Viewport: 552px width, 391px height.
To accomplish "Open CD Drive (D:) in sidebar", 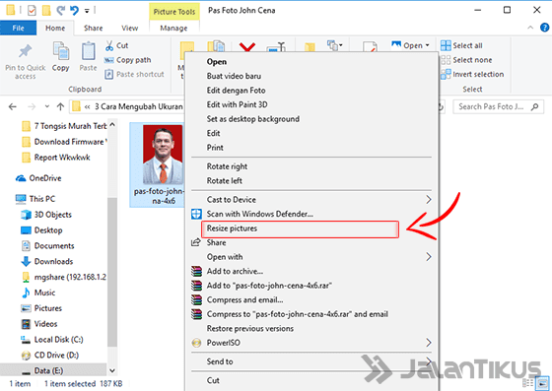I will [x=49, y=356].
